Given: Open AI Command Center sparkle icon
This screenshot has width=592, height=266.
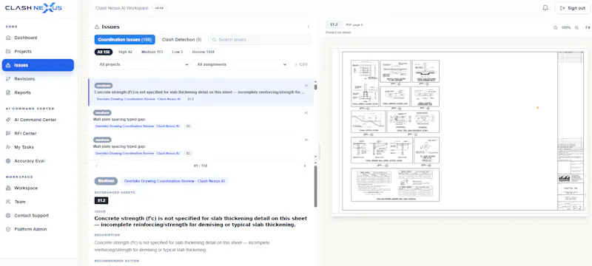Looking at the screenshot, I should (8, 120).
